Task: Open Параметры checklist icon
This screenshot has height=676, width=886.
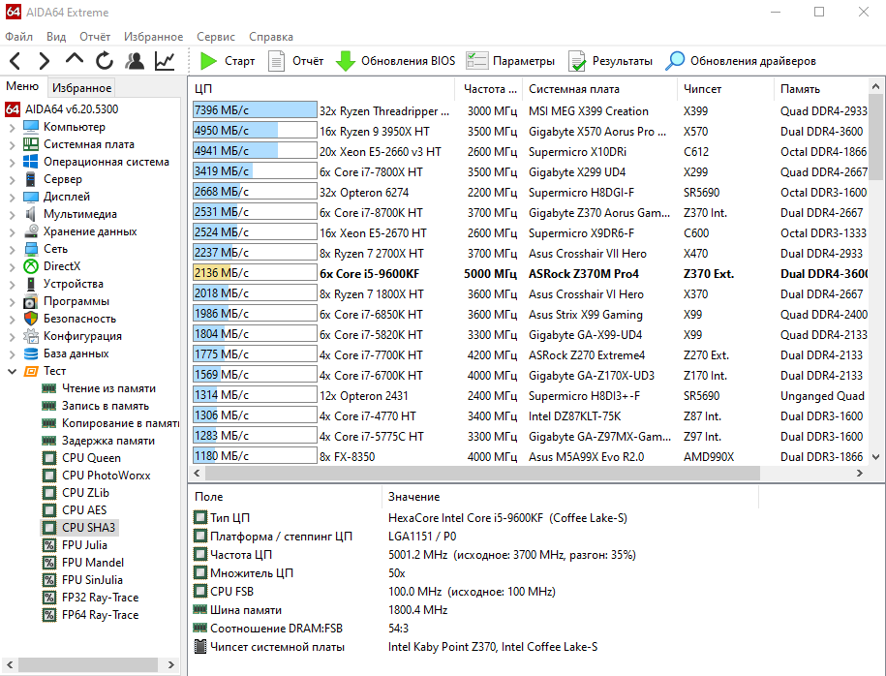Action: [477, 60]
